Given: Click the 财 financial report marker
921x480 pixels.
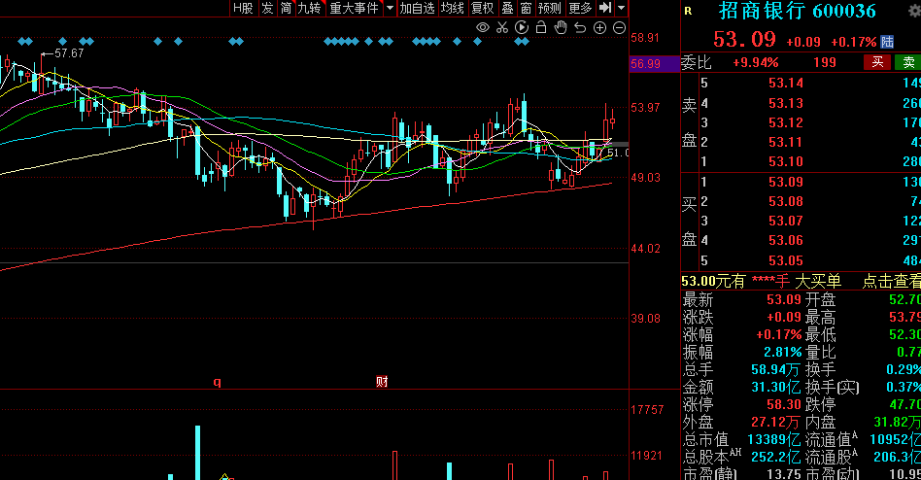Looking at the screenshot, I should tap(382, 381).
